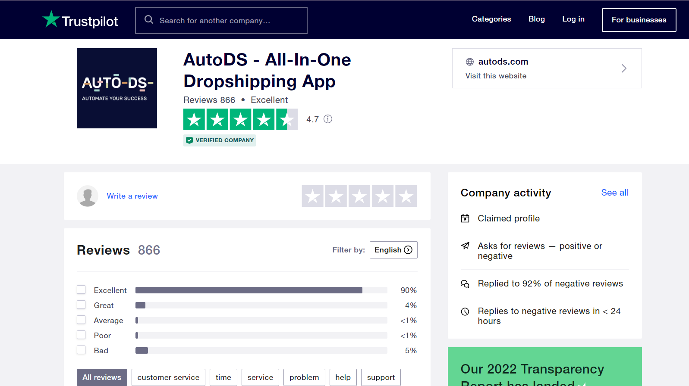Rate three stars in the review widget
689x386 pixels.
(x=359, y=196)
